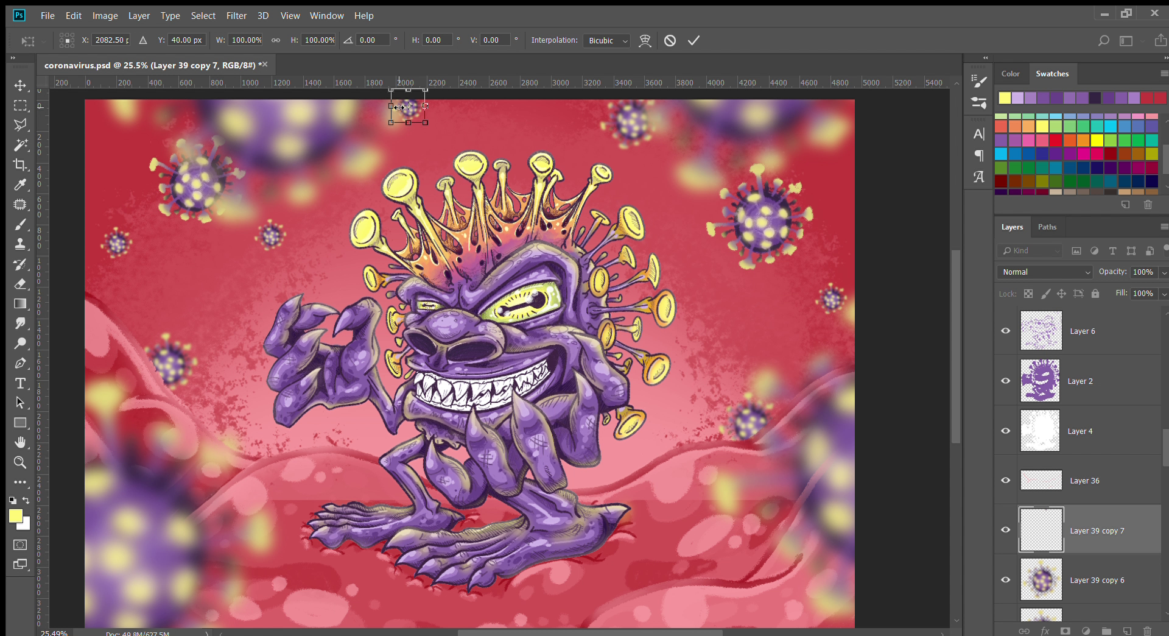Select the Crop tool
The image size is (1169, 636).
point(20,165)
